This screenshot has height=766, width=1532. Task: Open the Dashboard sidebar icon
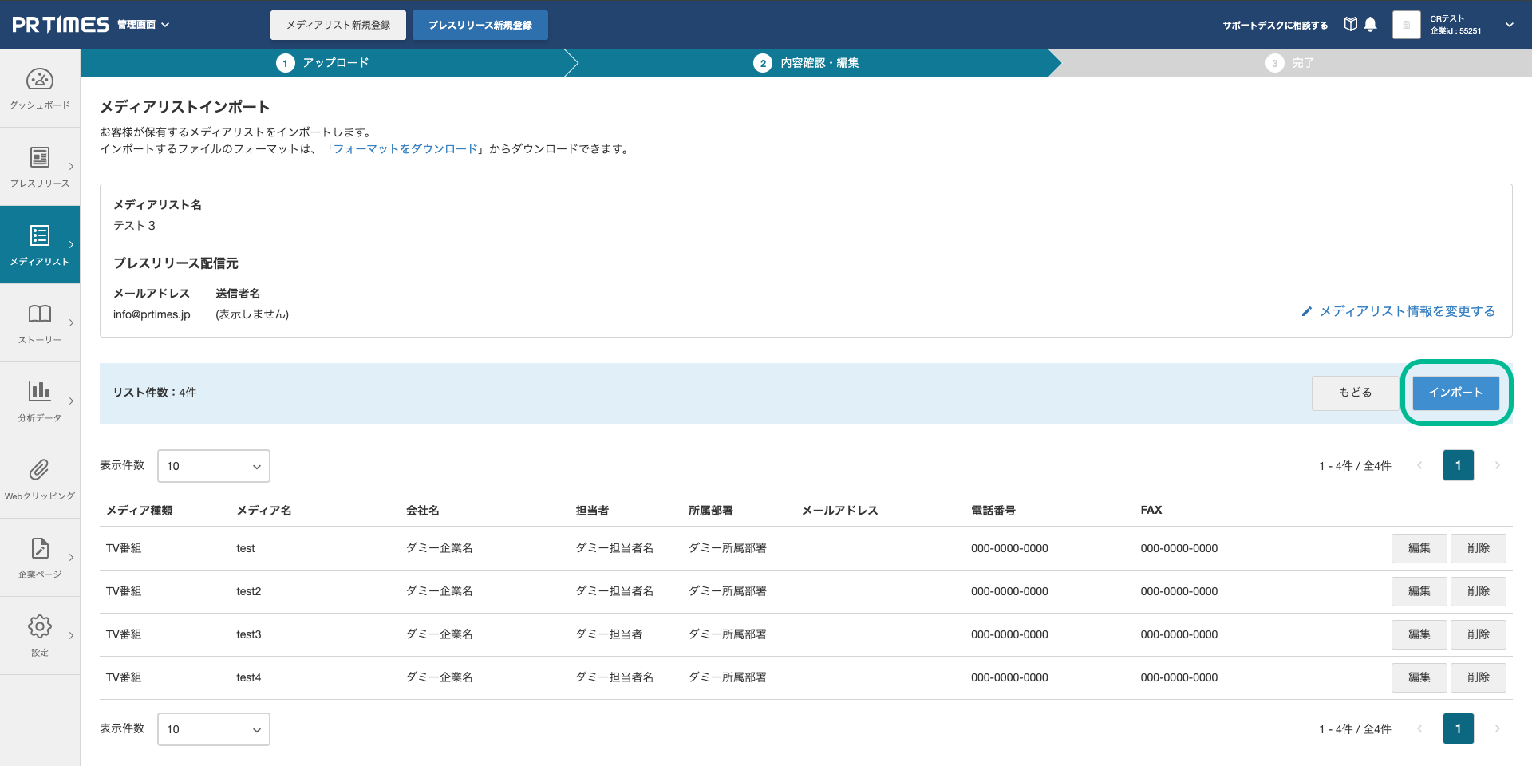(40, 79)
